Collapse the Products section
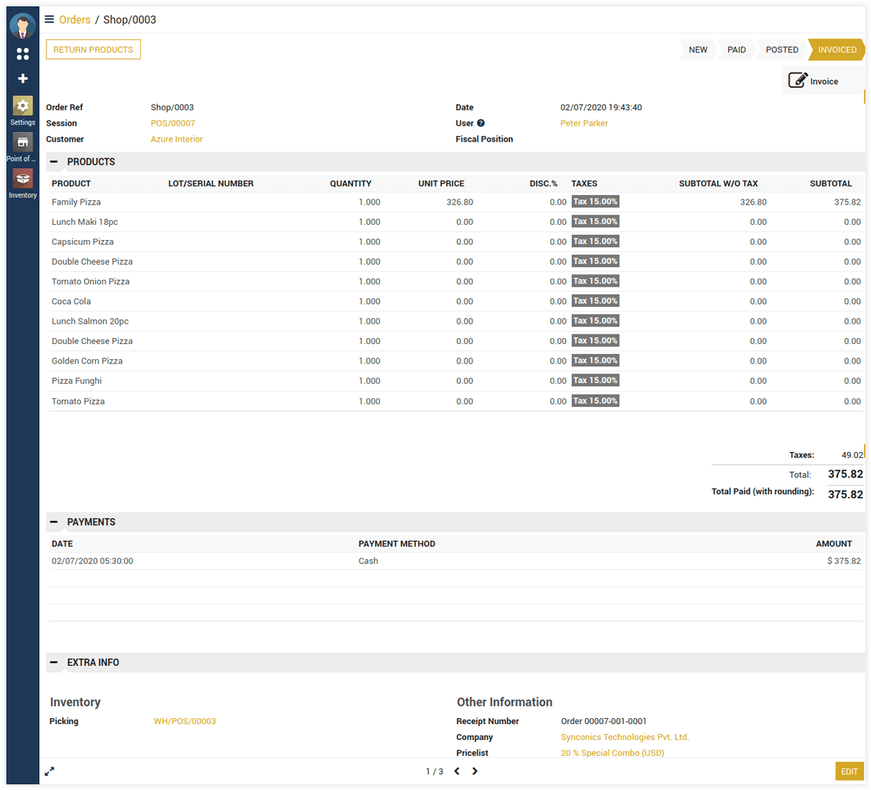871x790 pixels. click(x=54, y=162)
